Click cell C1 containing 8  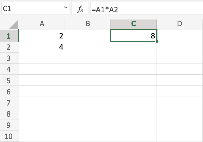pos(134,36)
